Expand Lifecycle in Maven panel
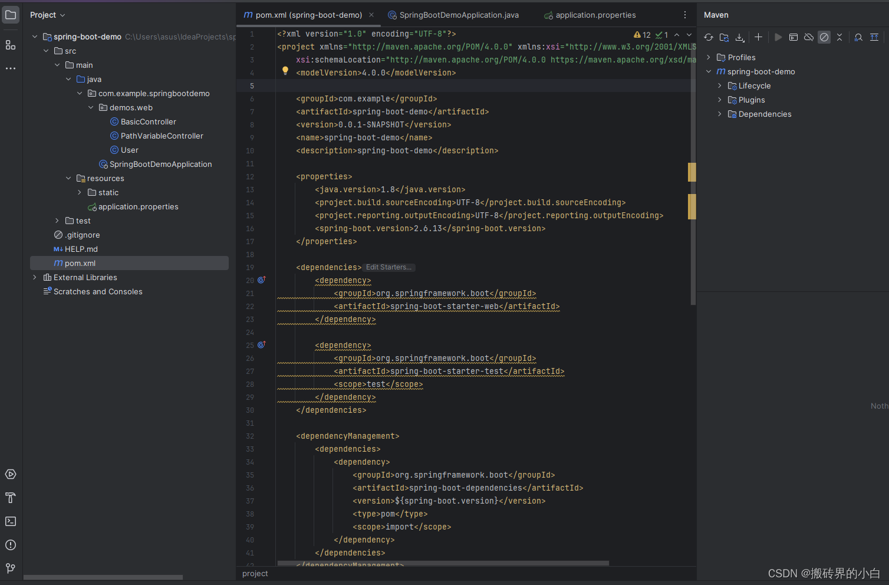889x585 pixels. pos(720,86)
